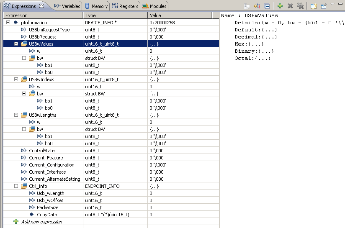Viewport: 345px width, 228px height.
Task: Click the green plus Add Expression icon
Action: click(x=280, y=6)
